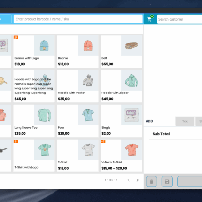Add the Single product to cart
The image size is (202, 202).
point(121,121)
